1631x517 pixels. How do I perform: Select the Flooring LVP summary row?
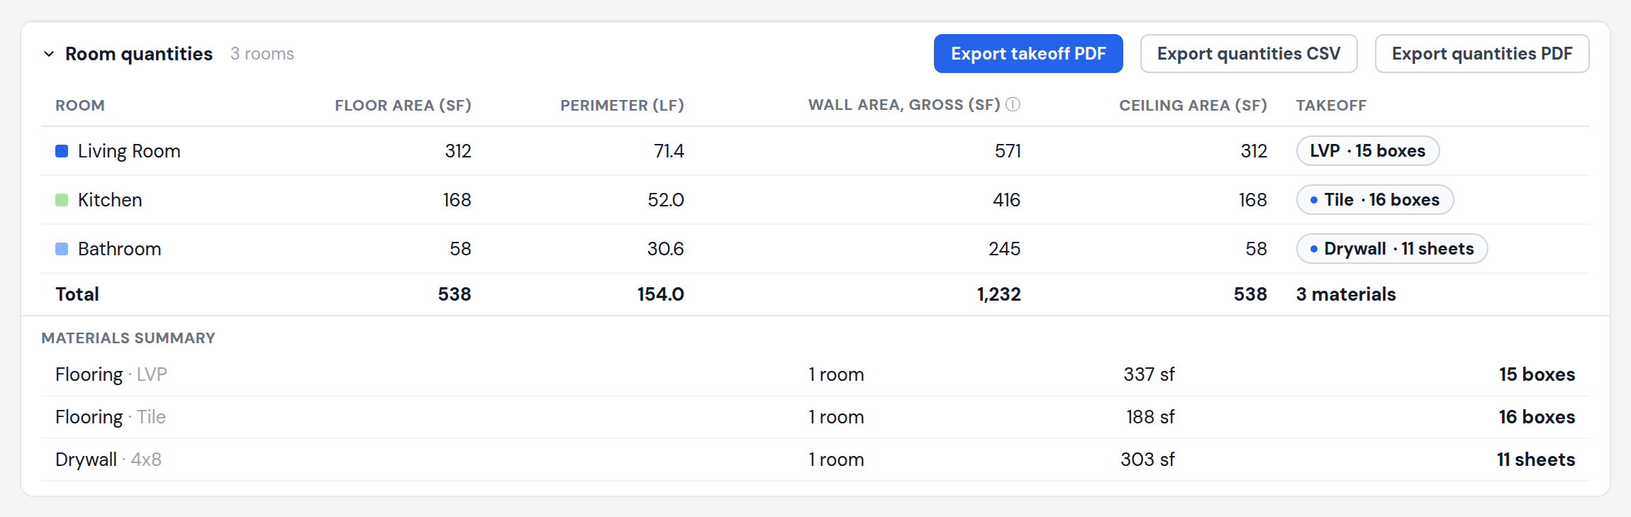point(815,374)
